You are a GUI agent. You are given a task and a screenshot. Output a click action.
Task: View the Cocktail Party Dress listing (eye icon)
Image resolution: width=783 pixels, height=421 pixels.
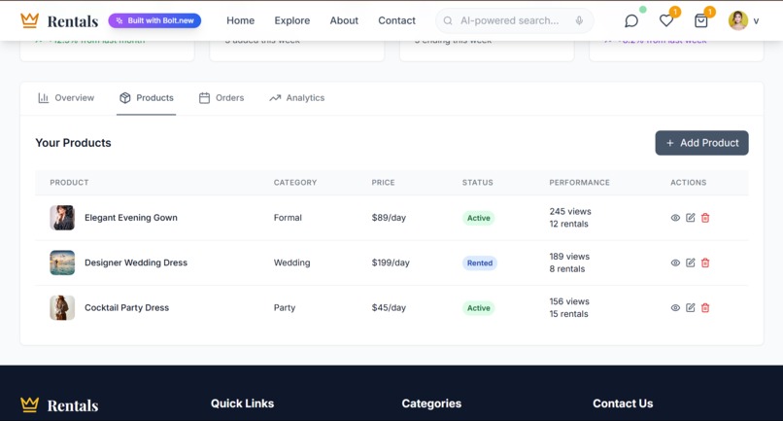click(x=675, y=307)
